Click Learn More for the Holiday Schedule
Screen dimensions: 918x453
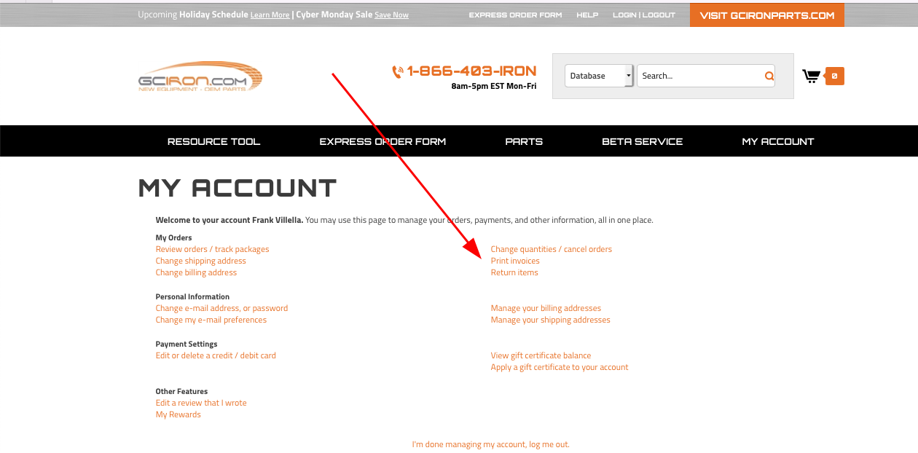[x=270, y=15]
